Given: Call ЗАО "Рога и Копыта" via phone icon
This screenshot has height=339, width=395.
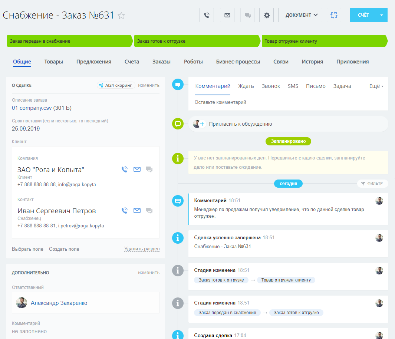Looking at the screenshot, I should [125, 169].
